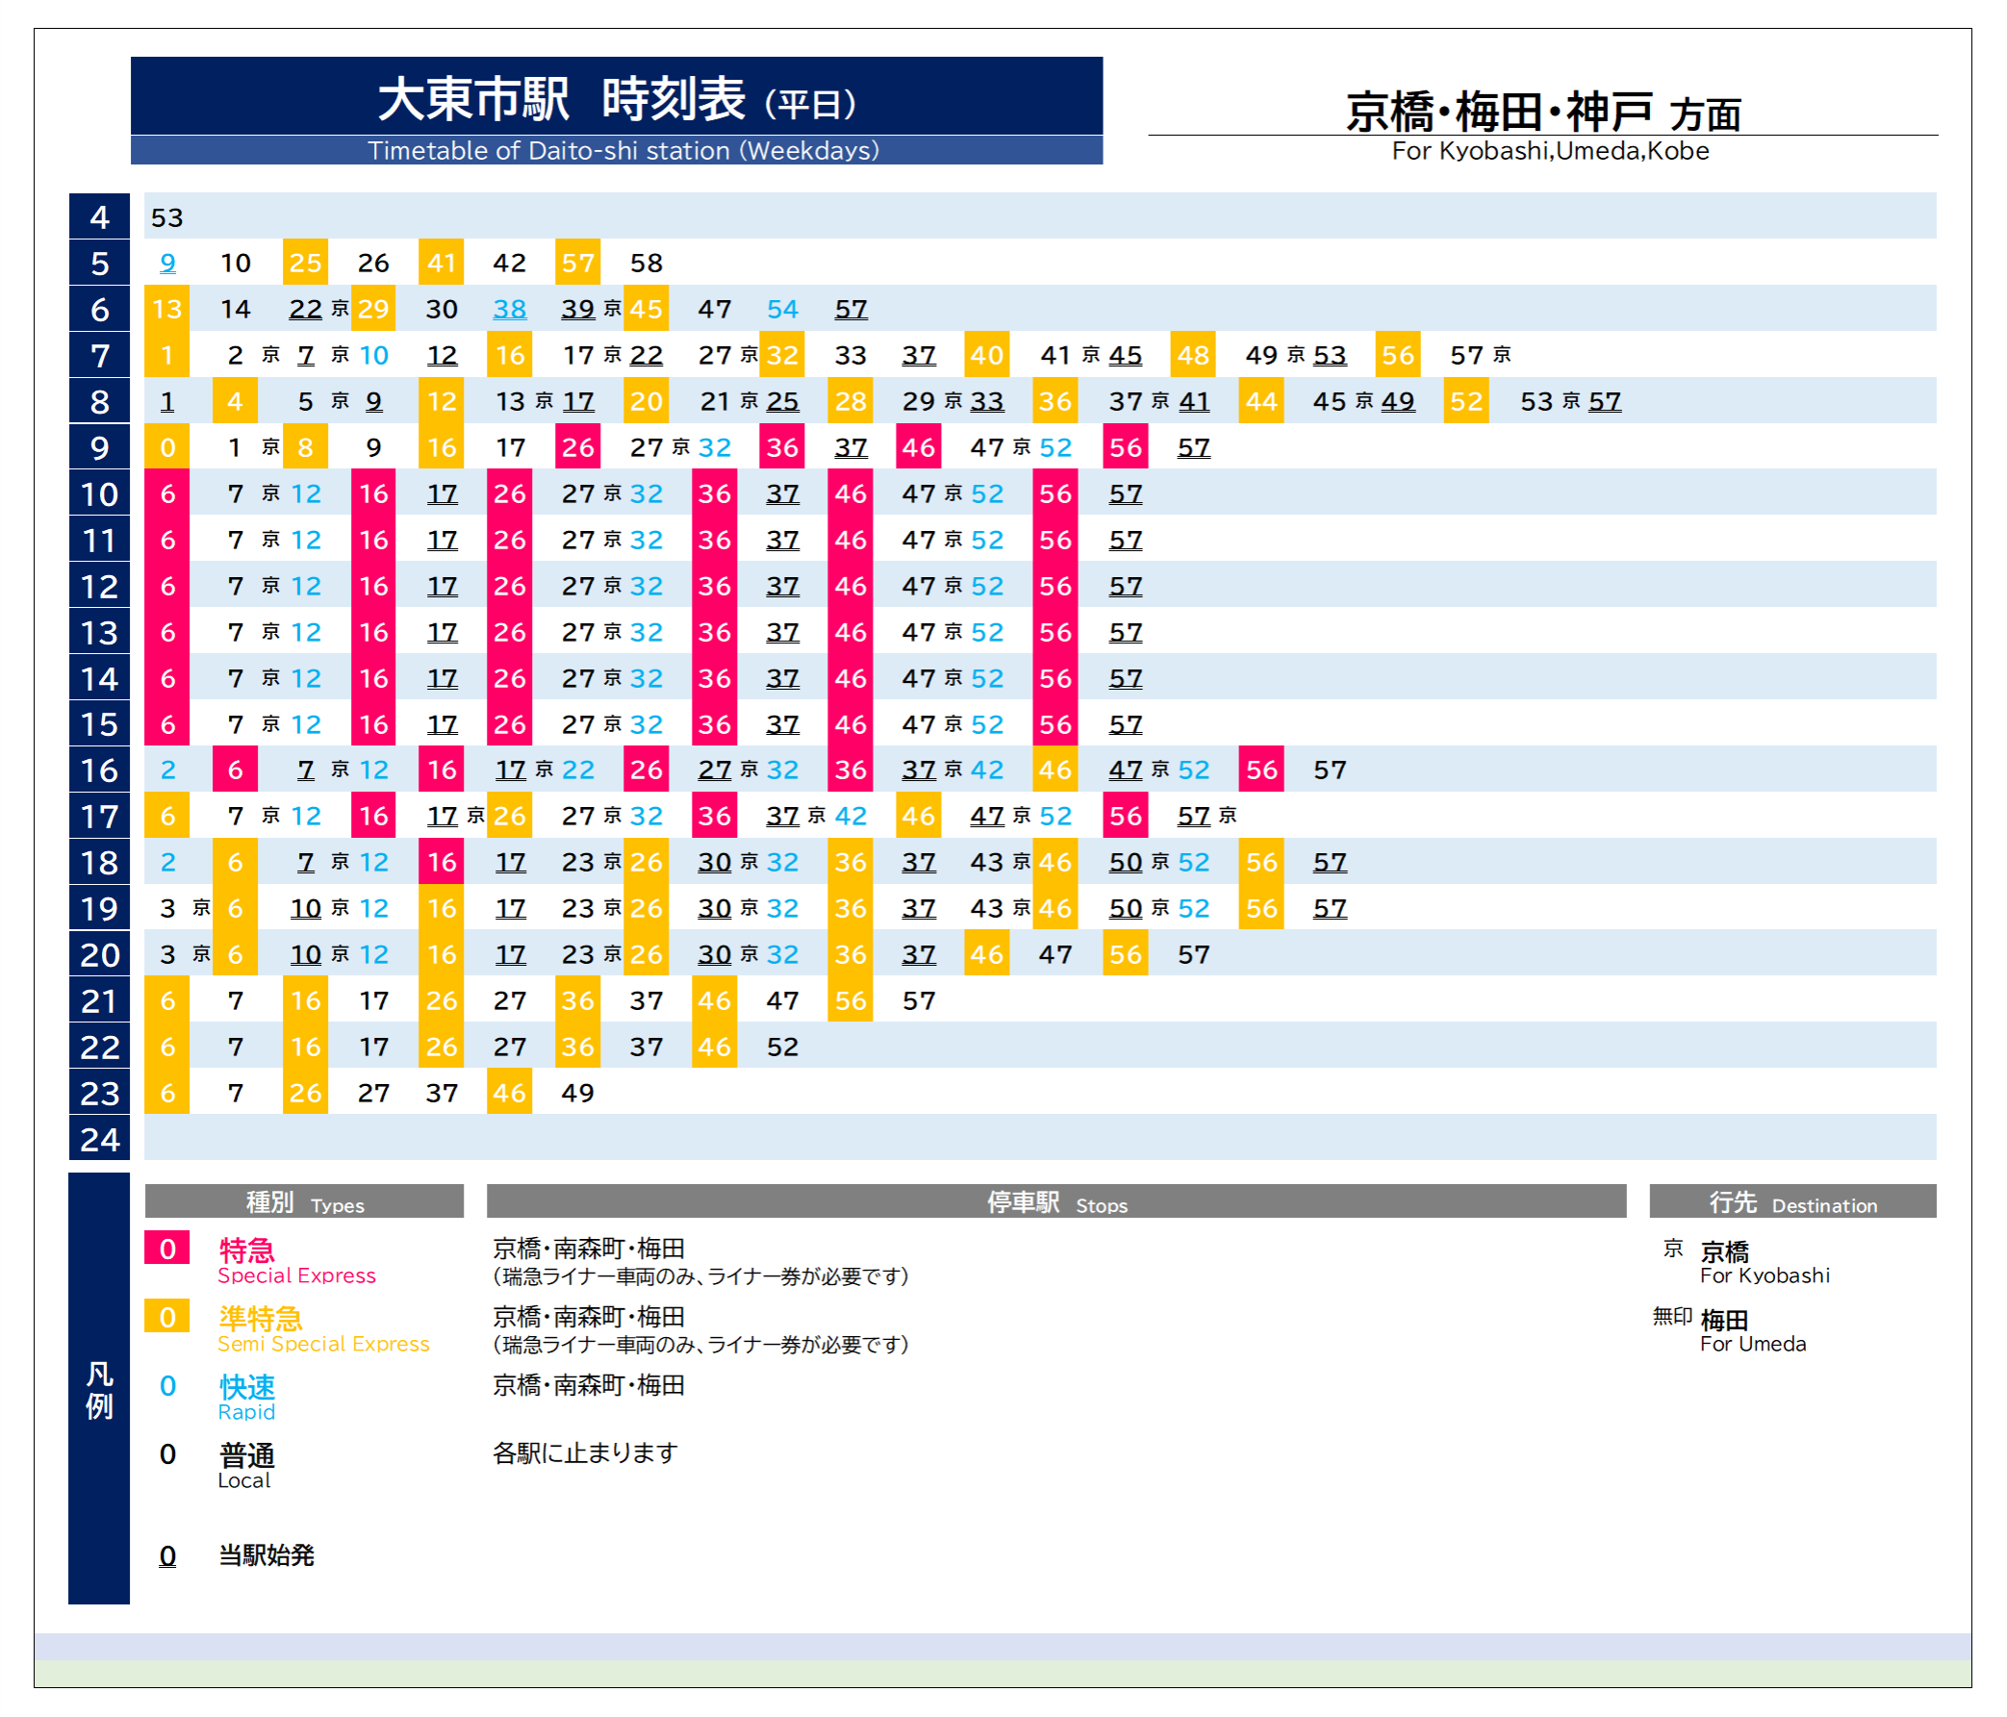This screenshot has height=1717, width=2007.
Task: Click the pink Special Express legend swatch
Action: pos(166,1248)
